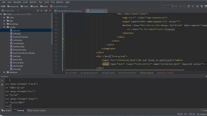Click the hide project panel icon
The width and height of the screenshot is (207, 116).
pos(50,11)
